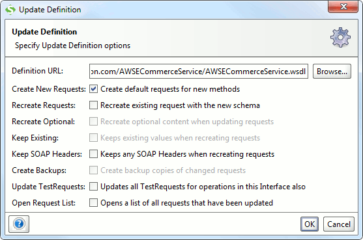Image resolution: width=363 pixels, height=240 pixels.
Task: Enable Keeps any SOAP Headers checkbox
Action: [94, 154]
